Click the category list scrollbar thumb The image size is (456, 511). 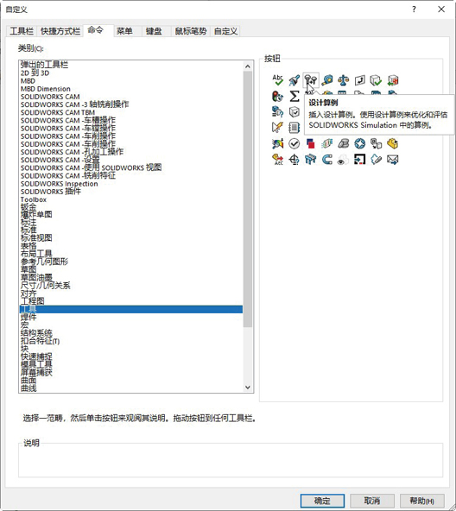point(248,199)
